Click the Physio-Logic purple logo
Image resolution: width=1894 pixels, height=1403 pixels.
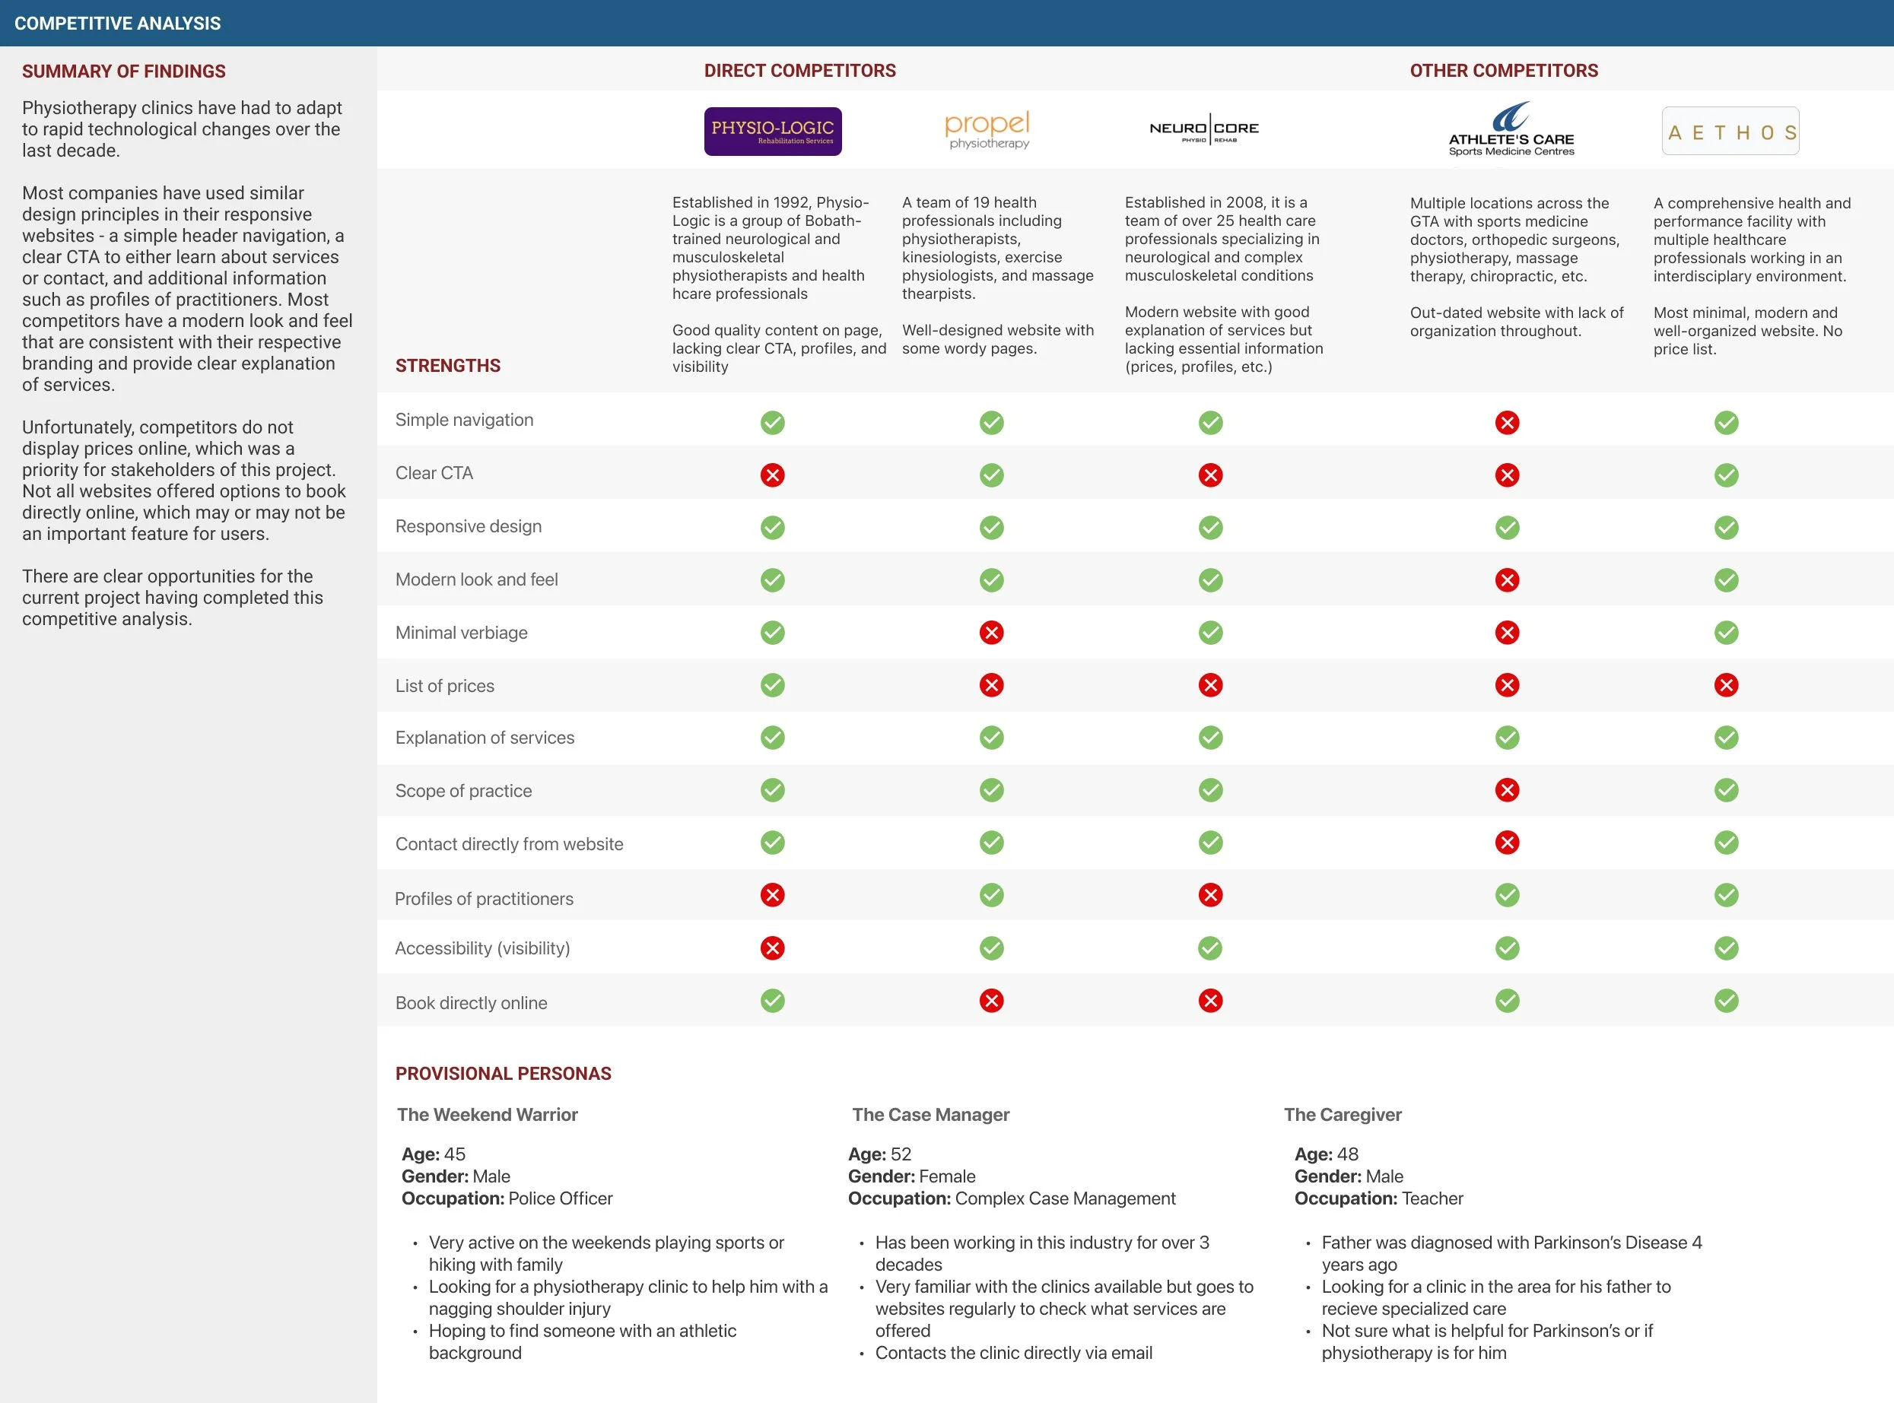click(772, 132)
